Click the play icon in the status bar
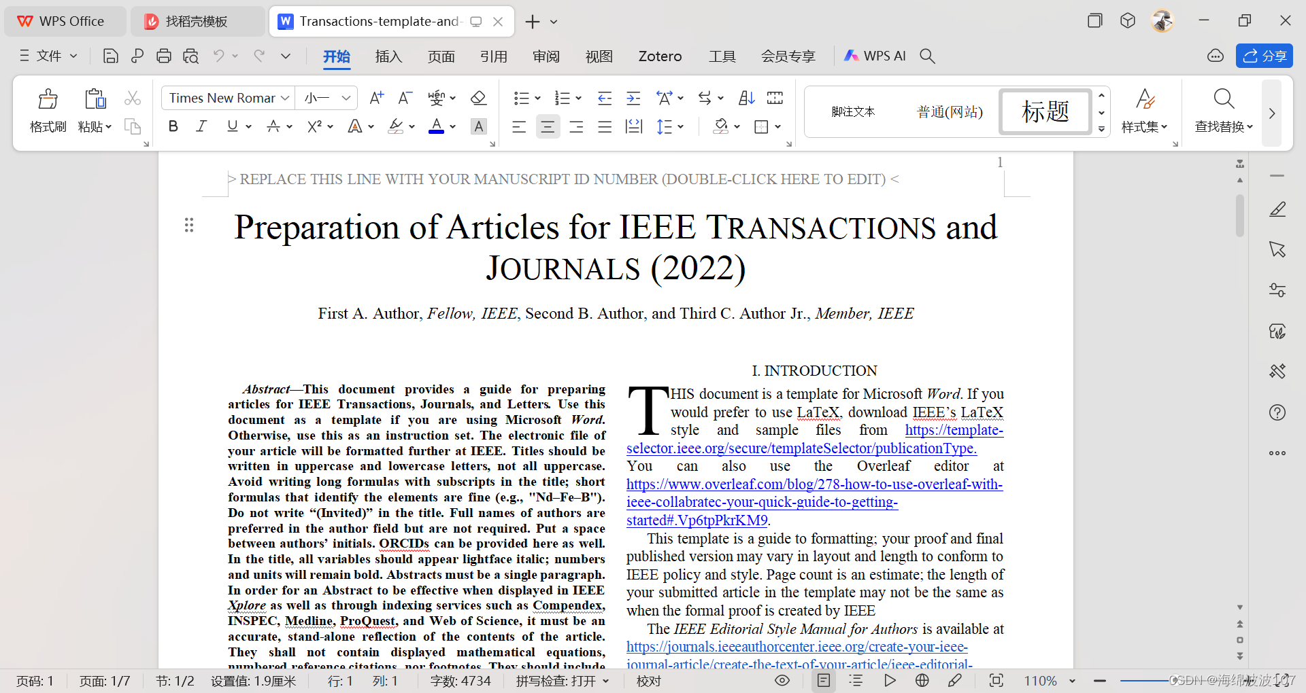The width and height of the screenshot is (1306, 693). point(890,680)
